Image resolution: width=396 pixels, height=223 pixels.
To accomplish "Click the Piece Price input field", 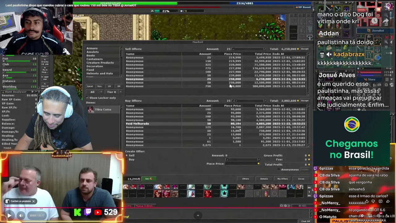I will (243, 164).
